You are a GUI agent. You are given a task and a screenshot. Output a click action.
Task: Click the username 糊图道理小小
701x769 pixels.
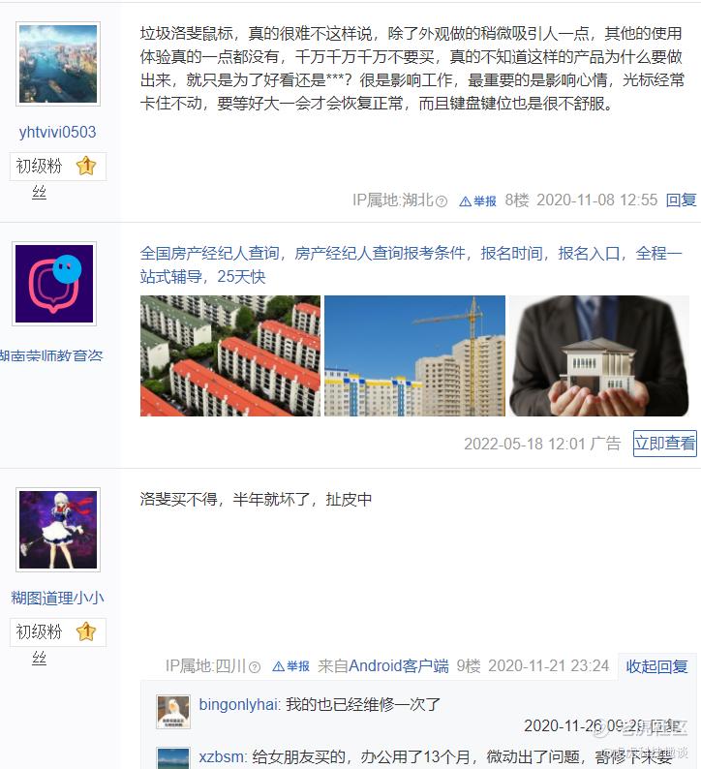click(x=57, y=598)
